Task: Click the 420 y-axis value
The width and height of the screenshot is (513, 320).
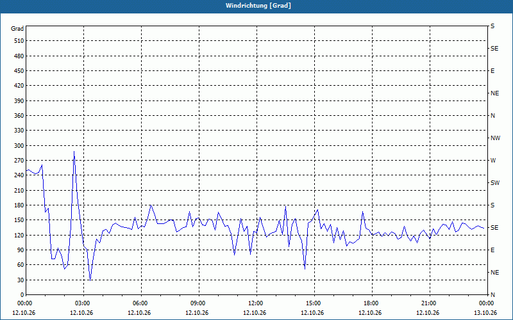Action: point(19,86)
